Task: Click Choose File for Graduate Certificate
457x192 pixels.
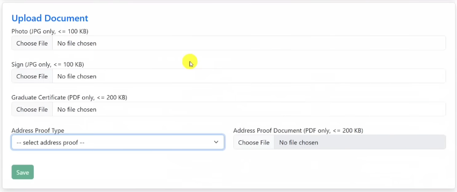Action: click(32, 109)
